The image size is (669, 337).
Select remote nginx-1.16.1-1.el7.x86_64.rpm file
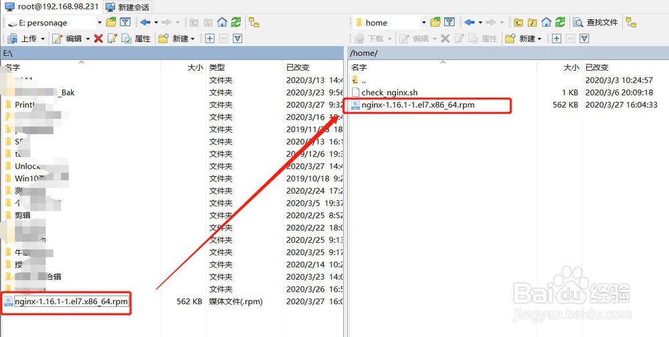(x=418, y=105)
